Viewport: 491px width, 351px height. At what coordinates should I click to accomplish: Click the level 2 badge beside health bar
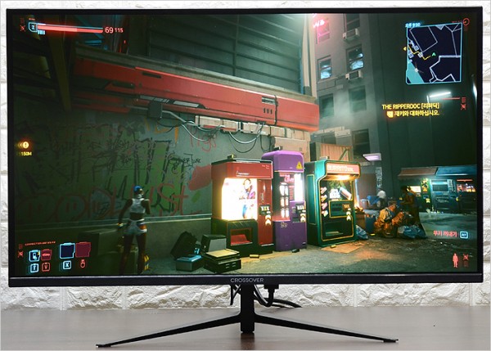(33, 28)
